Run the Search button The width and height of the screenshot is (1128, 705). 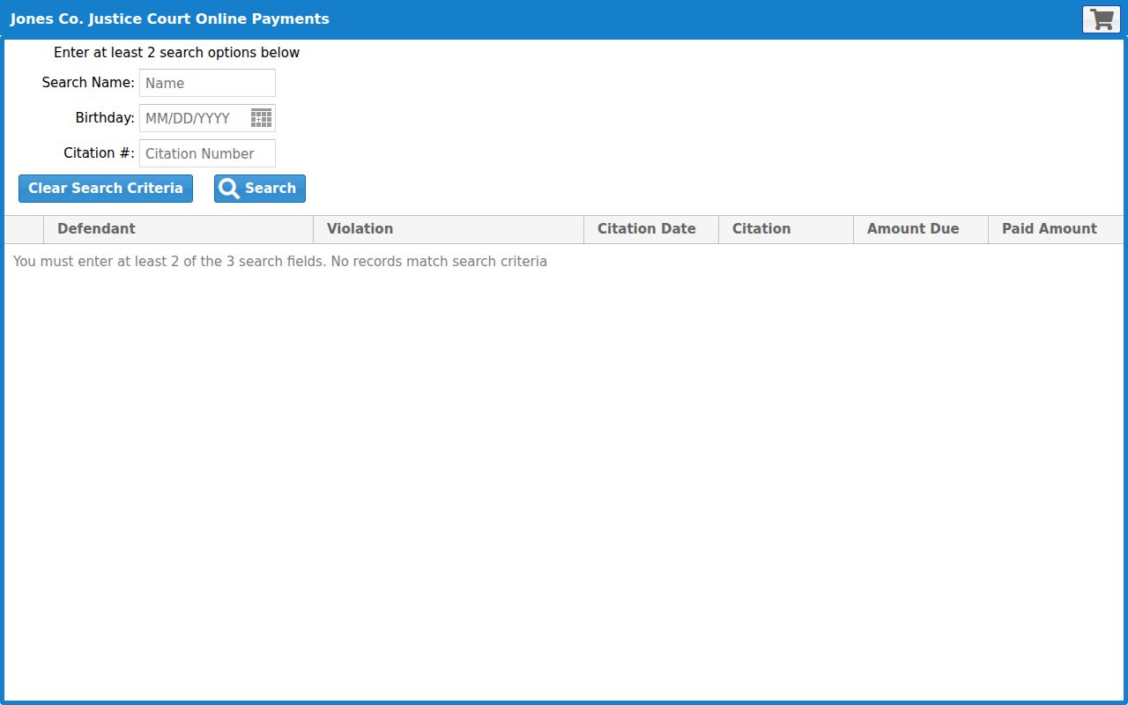pyautogui.click(x=260, y=189)
